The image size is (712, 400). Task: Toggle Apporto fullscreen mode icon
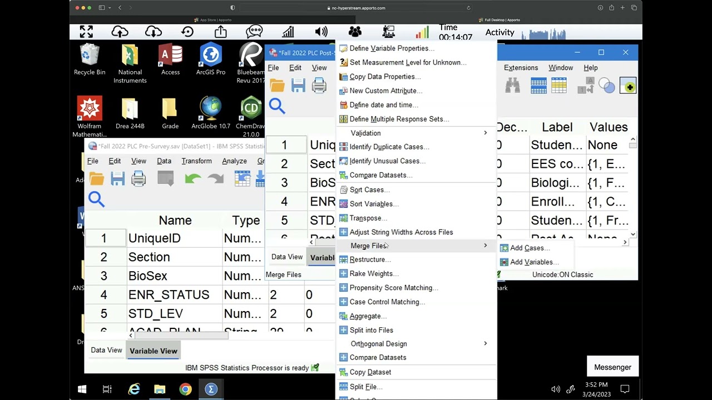(x=86, y=32)
